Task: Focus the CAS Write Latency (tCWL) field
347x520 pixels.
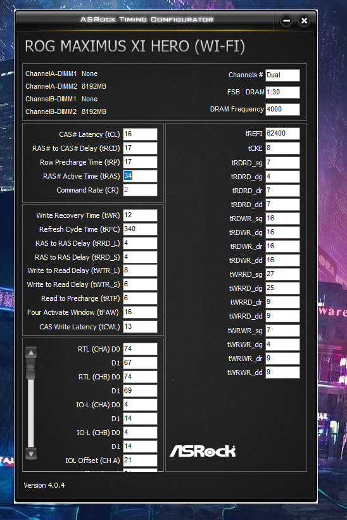Action: pyautogui.click(x=140, y=327)
